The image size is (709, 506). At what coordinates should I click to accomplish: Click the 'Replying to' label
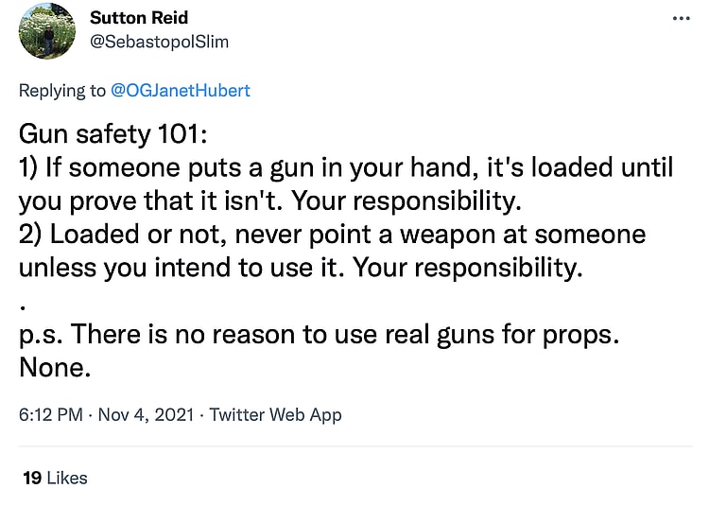click(x=62, y=91)
